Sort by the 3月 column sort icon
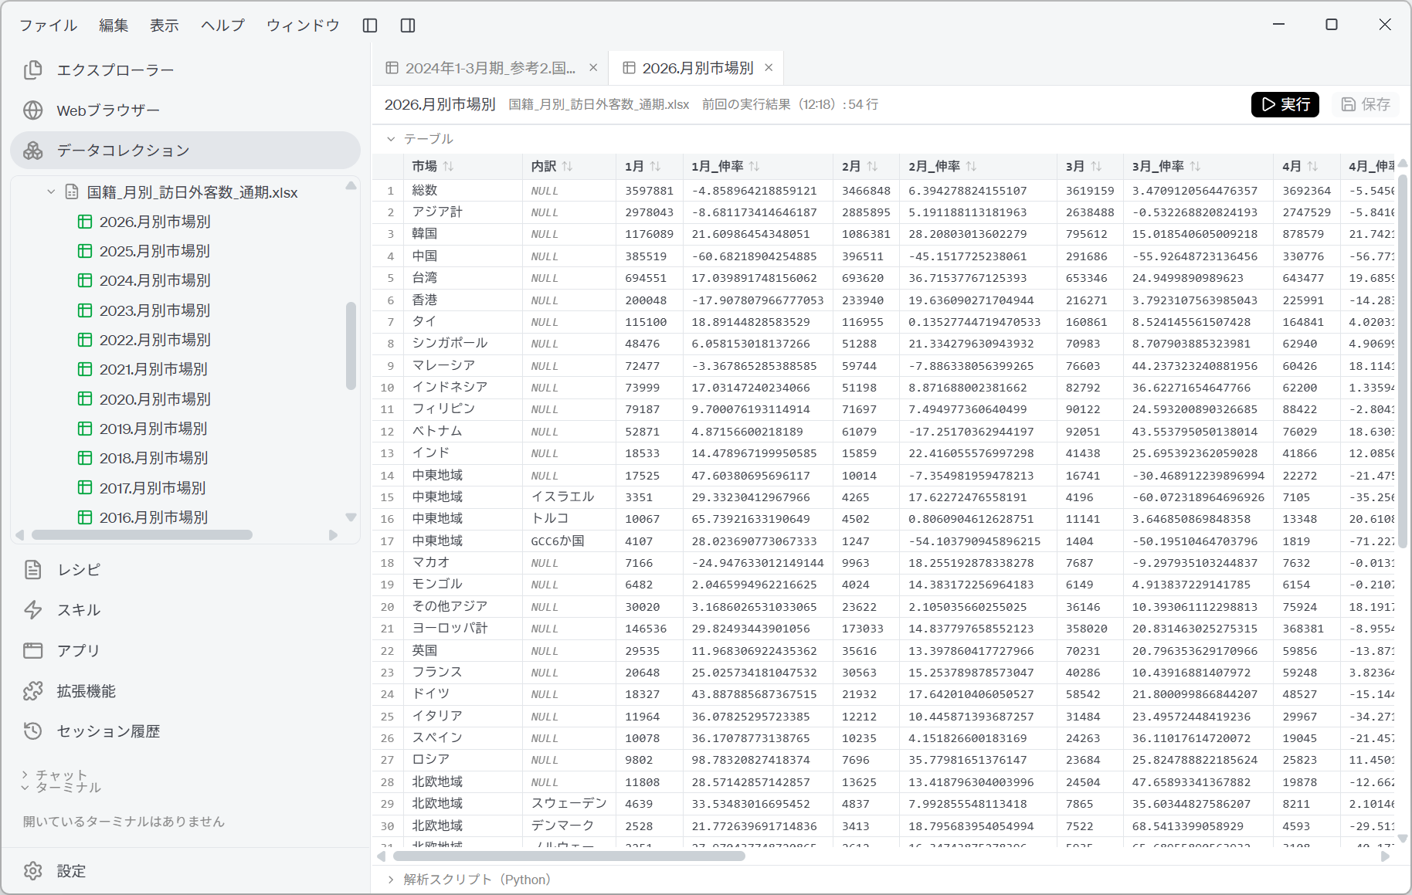The image size is (1412, 895). point(1097,167)
